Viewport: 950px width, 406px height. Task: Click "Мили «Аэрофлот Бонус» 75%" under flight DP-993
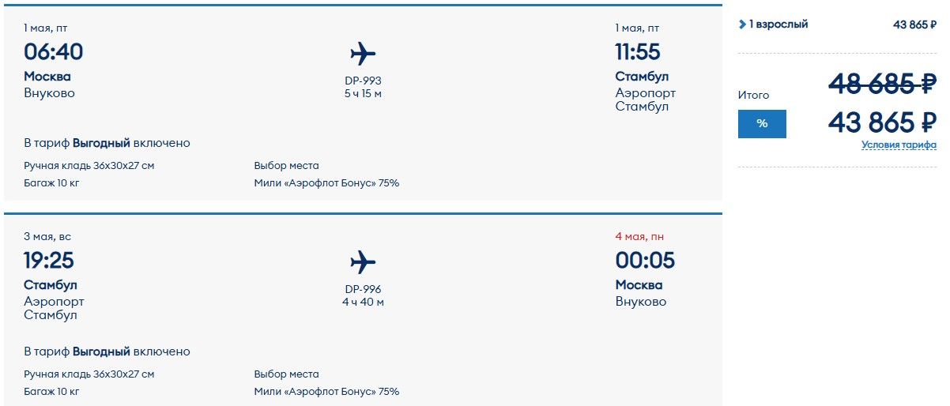[326, 183]
